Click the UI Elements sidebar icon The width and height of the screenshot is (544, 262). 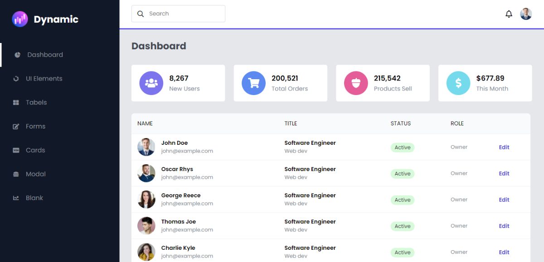click(x=16, y=79)
